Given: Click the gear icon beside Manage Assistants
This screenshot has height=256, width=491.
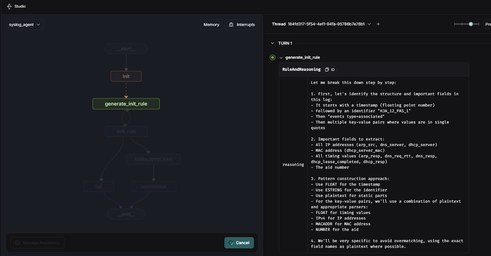Looking at the screenshot, I should tap(17, 243).
